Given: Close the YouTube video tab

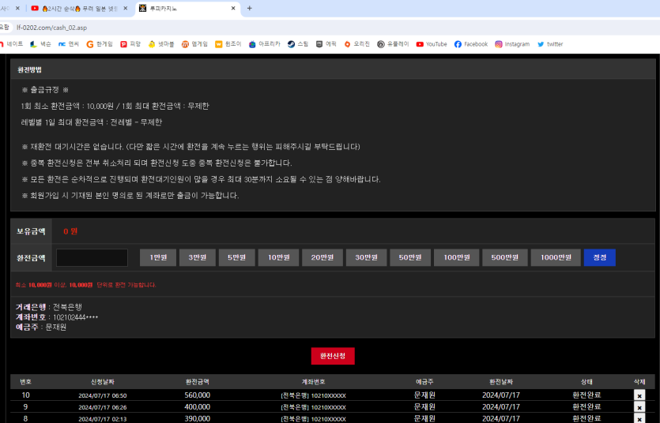Looking at the screenshot, I should [x=125, y=9].
